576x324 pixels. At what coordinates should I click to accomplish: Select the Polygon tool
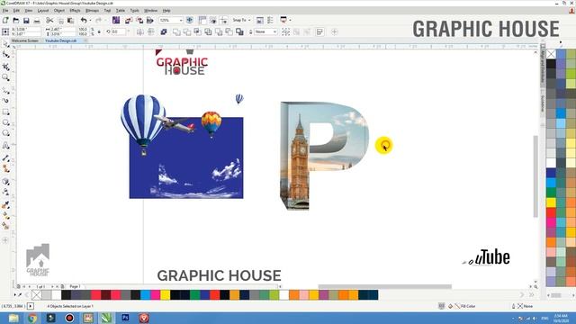tap(6, 133)
